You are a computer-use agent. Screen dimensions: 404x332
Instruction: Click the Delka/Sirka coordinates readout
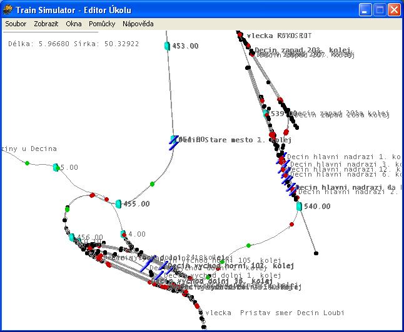(x=73, y=44)
